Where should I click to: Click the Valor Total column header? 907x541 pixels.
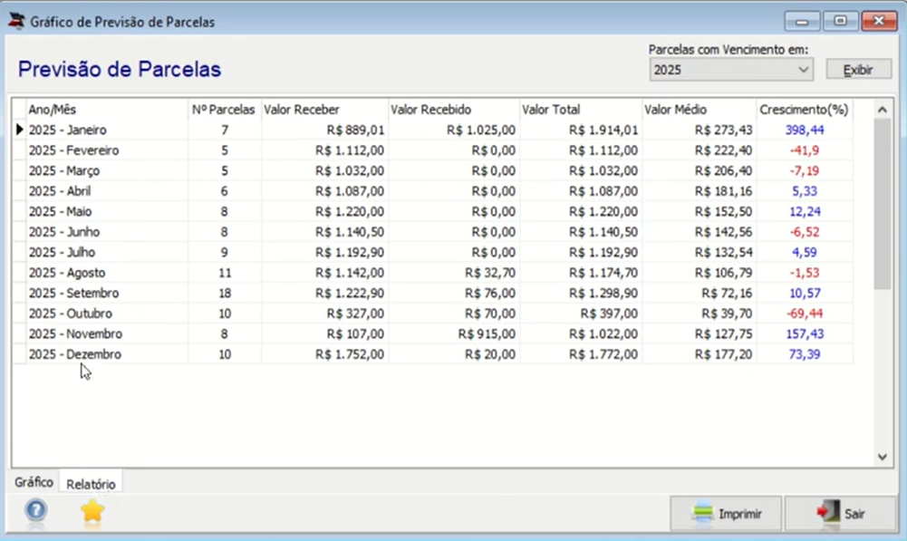(x=582, y=110)
